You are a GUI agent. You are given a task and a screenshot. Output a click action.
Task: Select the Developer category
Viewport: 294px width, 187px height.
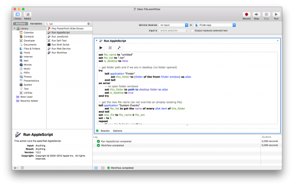pyautogui.click(x=29, y=41)
